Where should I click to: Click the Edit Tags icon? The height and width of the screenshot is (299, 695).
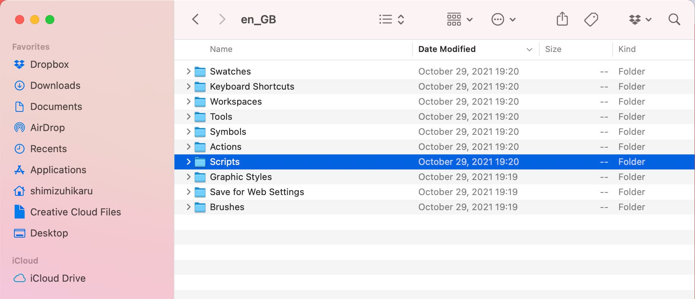[x=591, y=19]
